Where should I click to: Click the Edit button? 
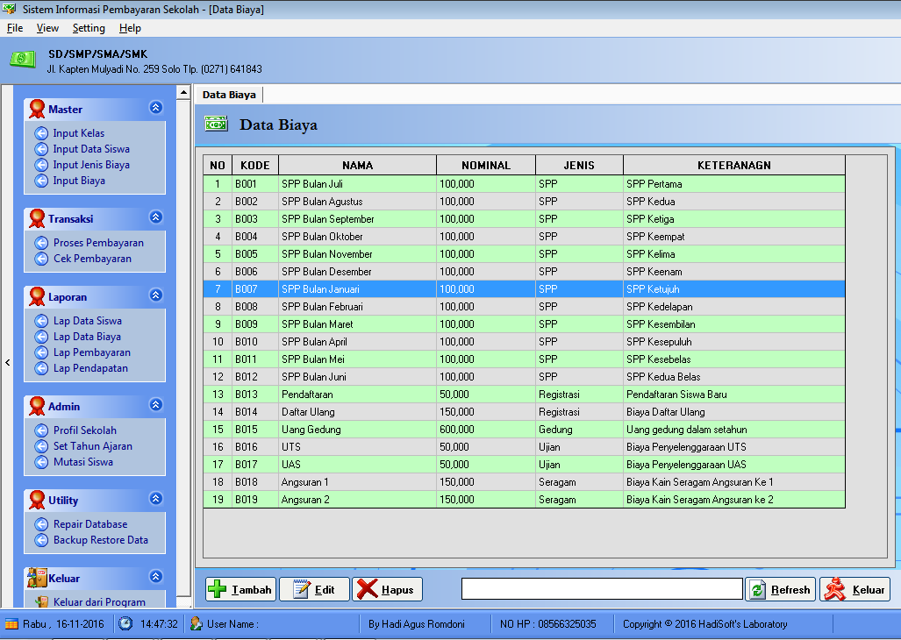314,589
